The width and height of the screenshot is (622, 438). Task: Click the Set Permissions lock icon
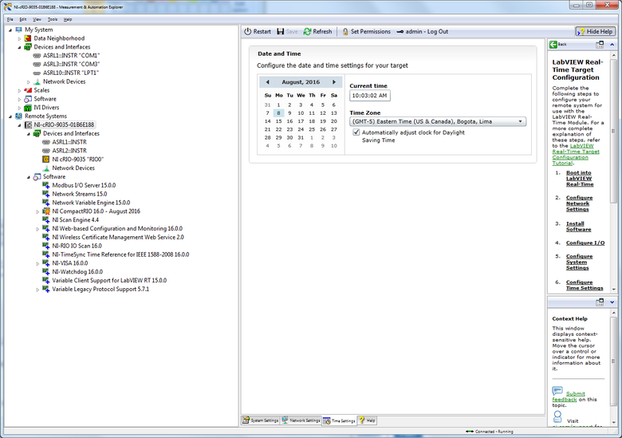pyautogui.click(x=345, y=31)
